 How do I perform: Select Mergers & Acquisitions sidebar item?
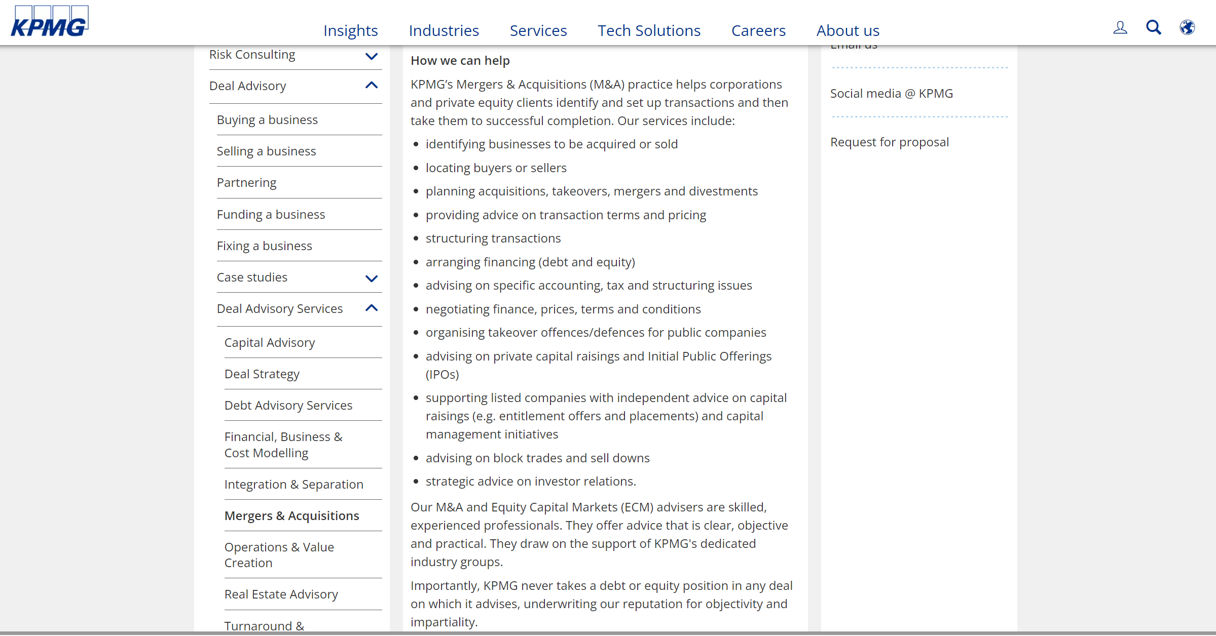292,516
